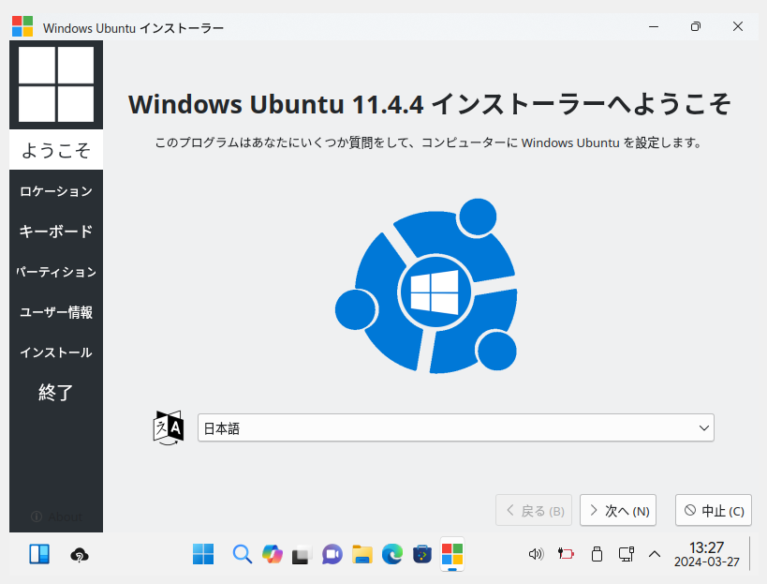Open the widgets panel icon on taskbar
The height and width of the screenshot is (584, 767).
[39, 554]
